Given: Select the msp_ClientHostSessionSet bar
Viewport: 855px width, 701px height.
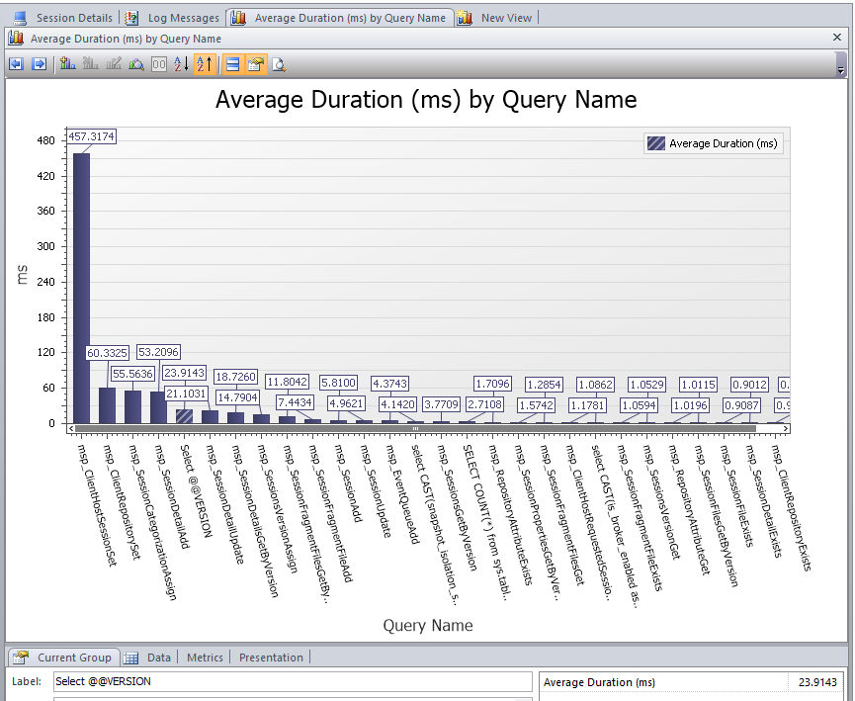Looking at the screenshot, I should pos(82,288).
